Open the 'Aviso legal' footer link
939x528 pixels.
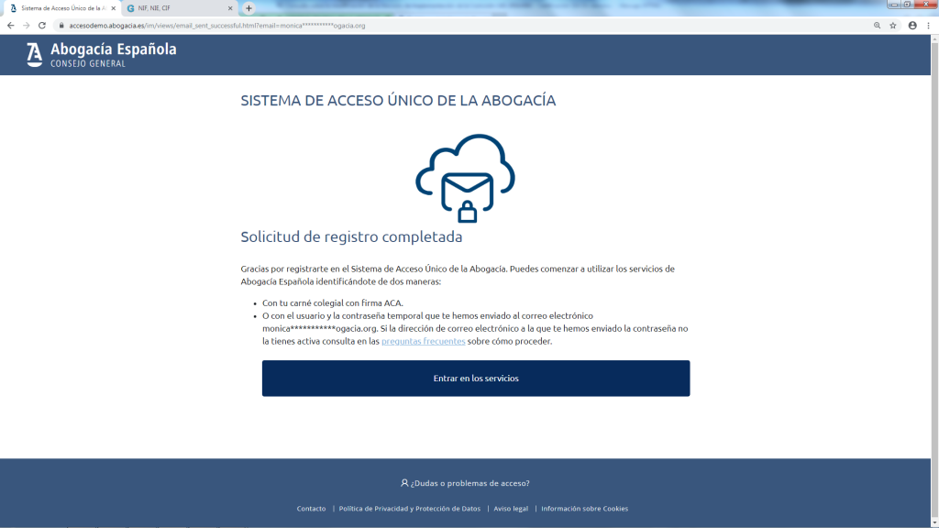click(511, 509)
